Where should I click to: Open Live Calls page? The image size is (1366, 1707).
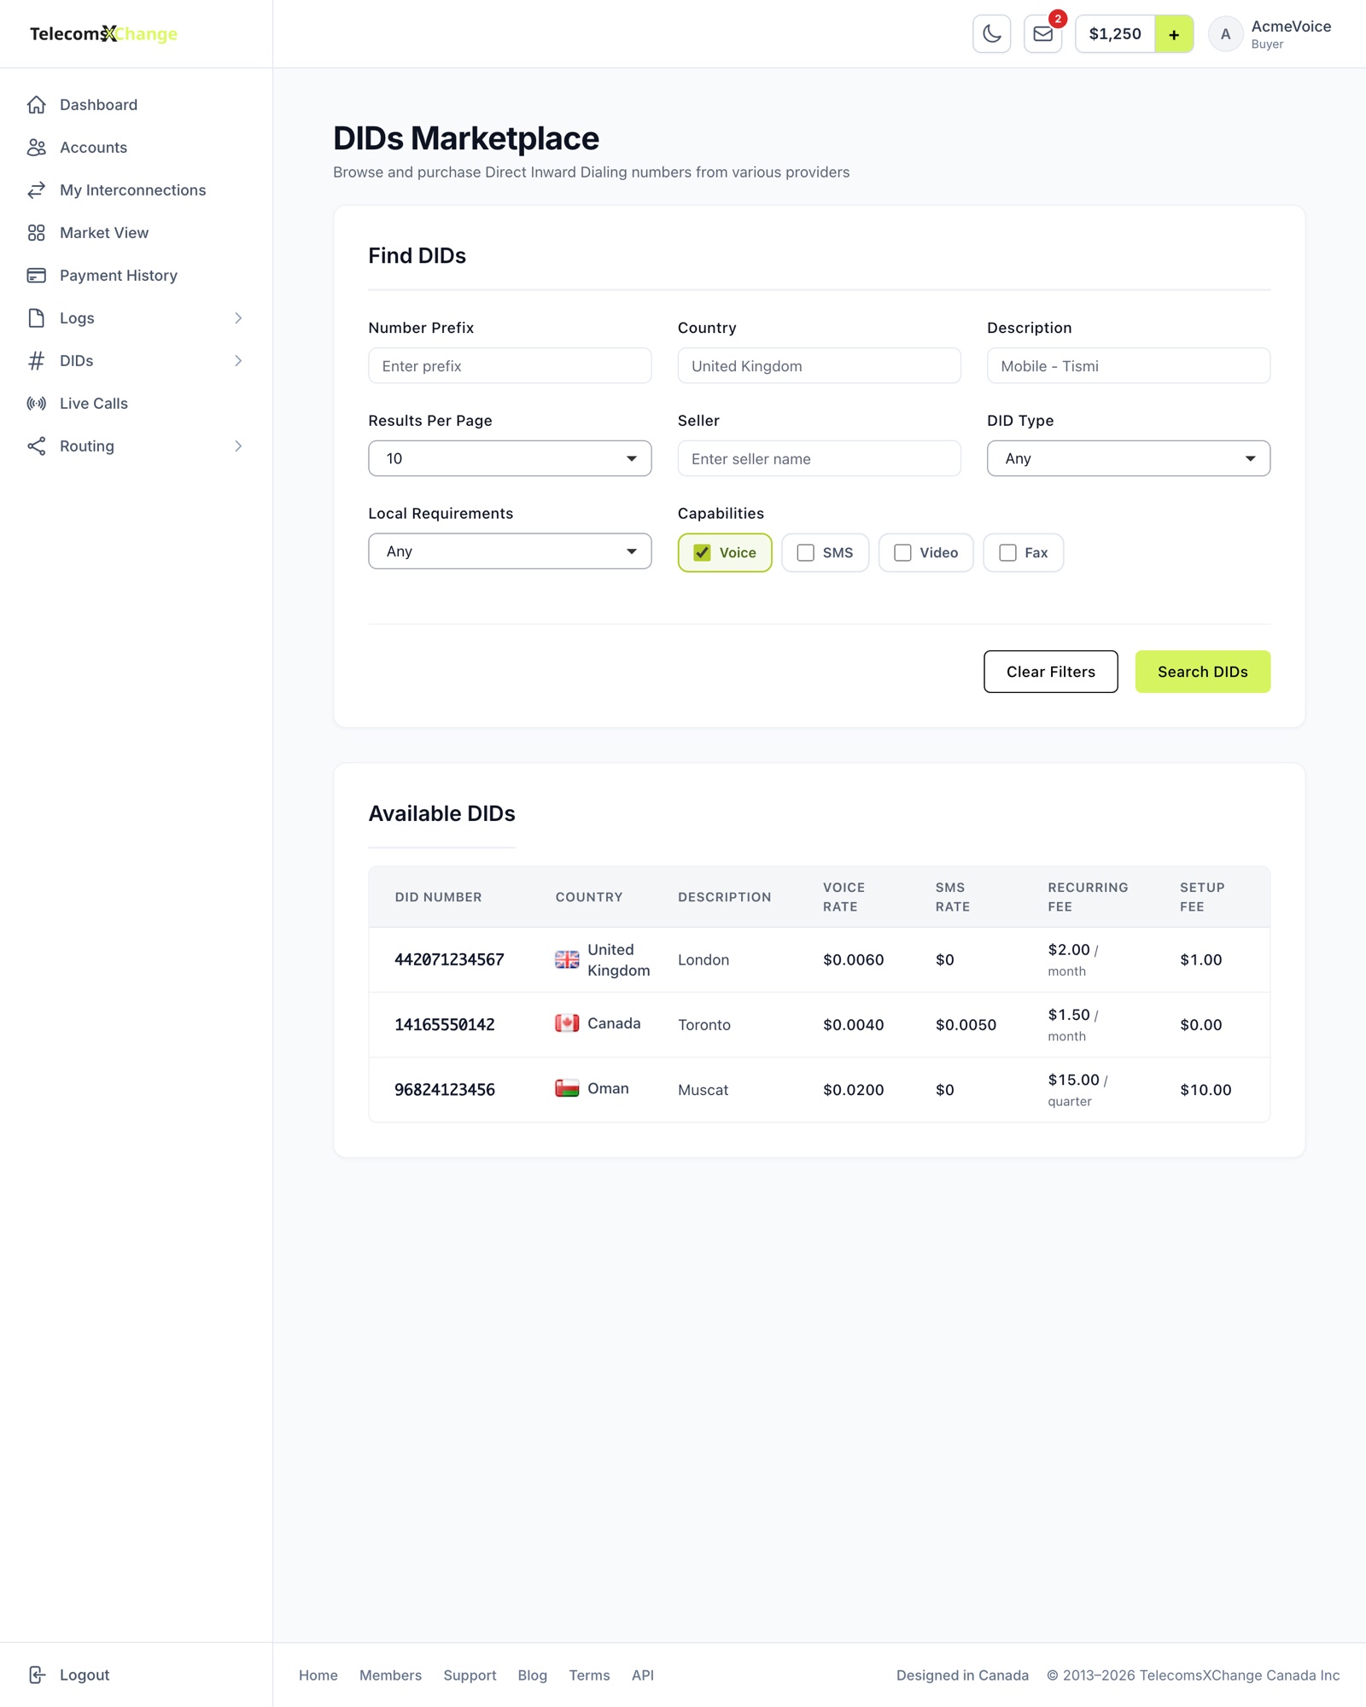[94, 404]
